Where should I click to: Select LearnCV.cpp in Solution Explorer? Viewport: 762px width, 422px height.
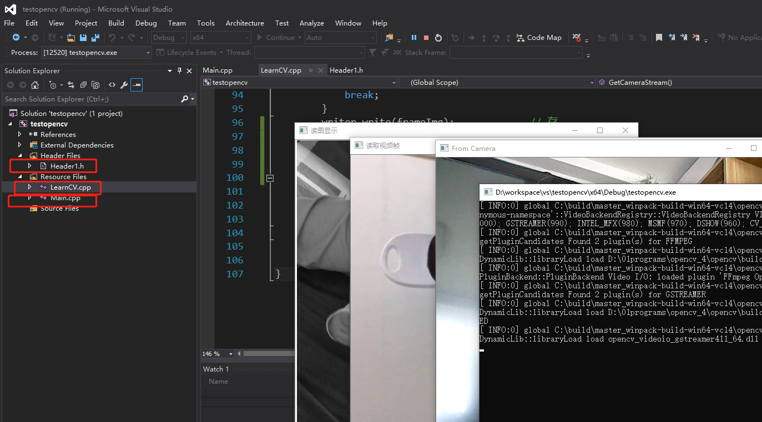(x=70, y=187)
